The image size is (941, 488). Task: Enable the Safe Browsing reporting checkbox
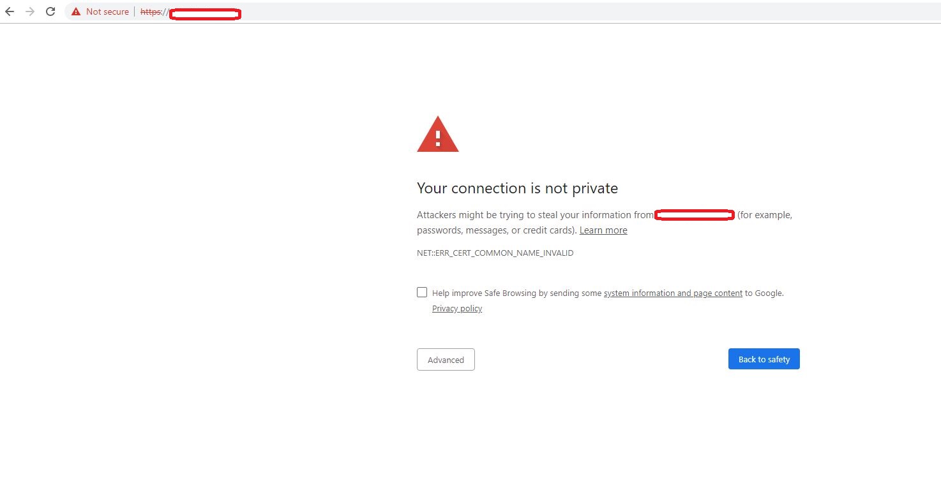click(x=422, y=292)
